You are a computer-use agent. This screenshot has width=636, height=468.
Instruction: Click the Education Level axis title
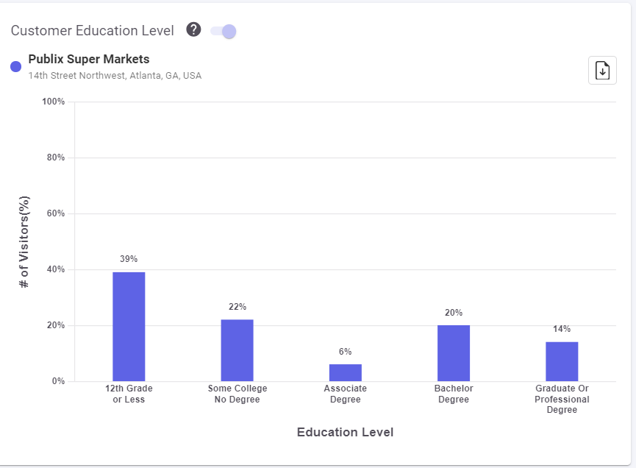345,433
